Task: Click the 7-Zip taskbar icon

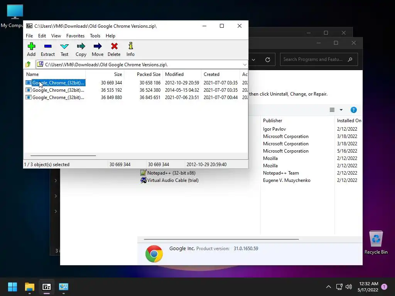Action: (47, 287)
